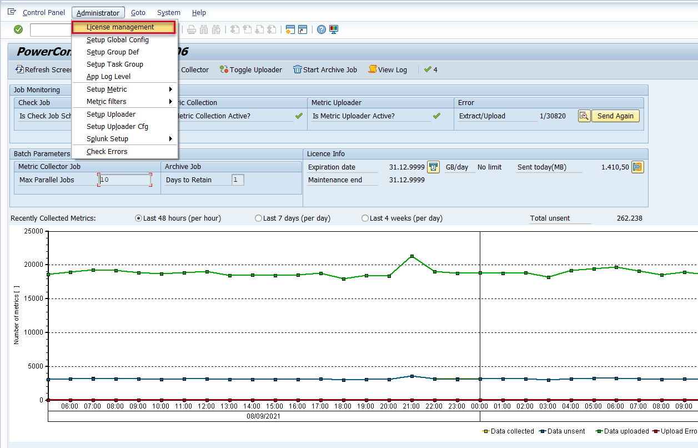Click the Max Parallel Jobs input field
The height and width of the screenshot is (448, 698).
pyautogui.click(x=124, y=180)
